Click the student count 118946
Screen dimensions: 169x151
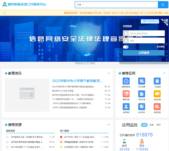(x=142, y=149)
